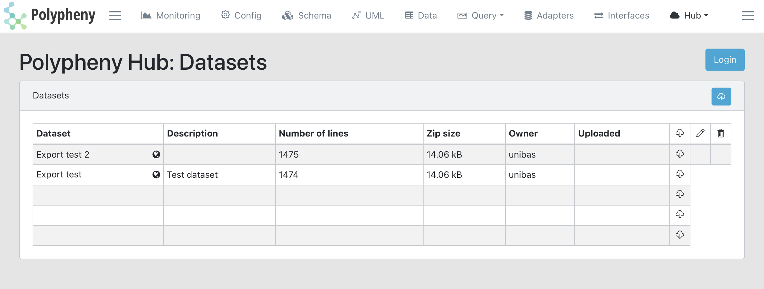Open the hamburger menu on the far right
764x289 pixels.
pos(748,15)
